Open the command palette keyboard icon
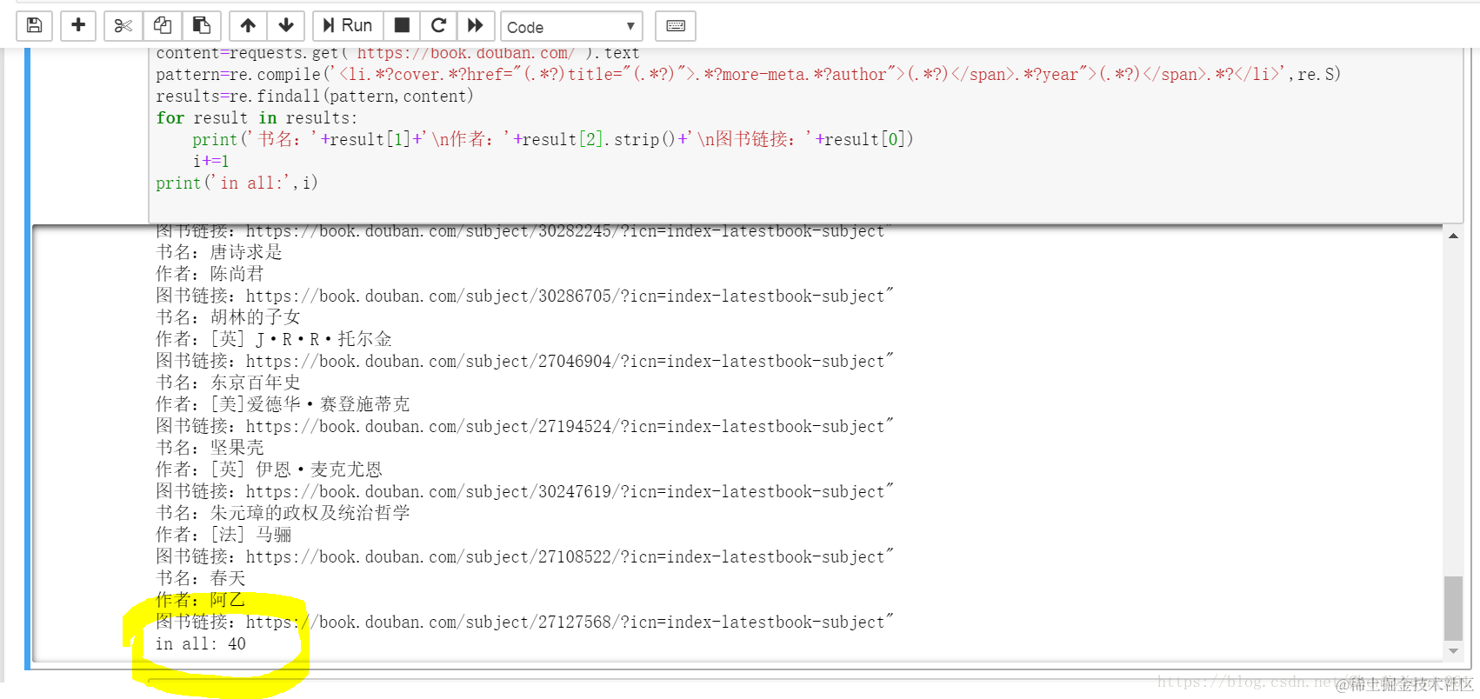This screenshot has height=699, width=1480. (x=676, y=26)
